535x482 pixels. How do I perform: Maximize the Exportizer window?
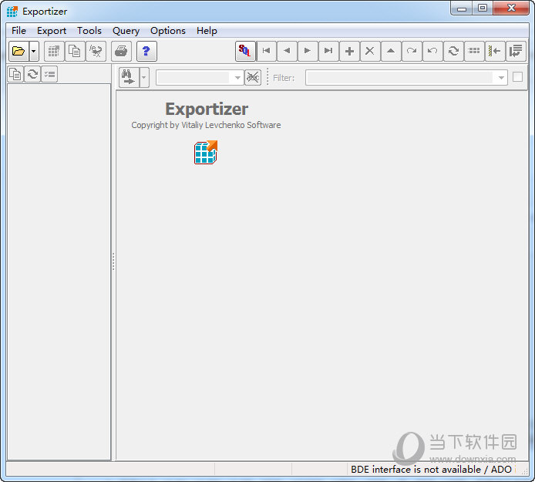coord(483,8)
